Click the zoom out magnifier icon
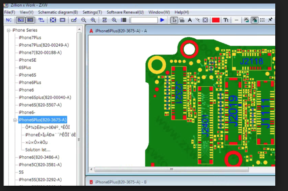The width and height of the screenshot is (288, 191). click(84, 20)
